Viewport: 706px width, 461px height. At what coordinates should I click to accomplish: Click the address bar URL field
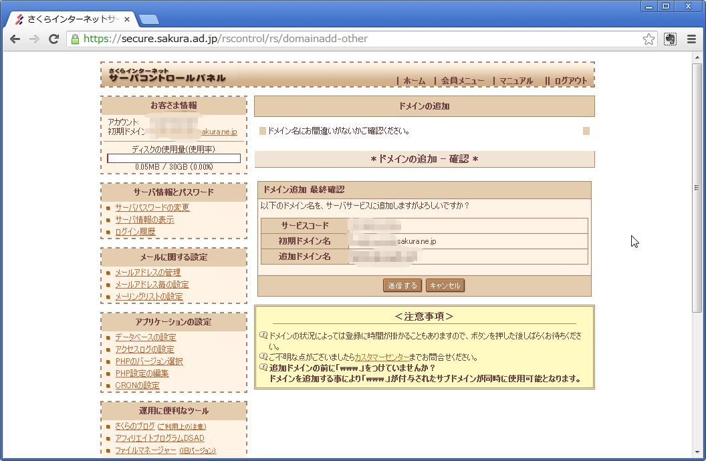coord(360,39)
